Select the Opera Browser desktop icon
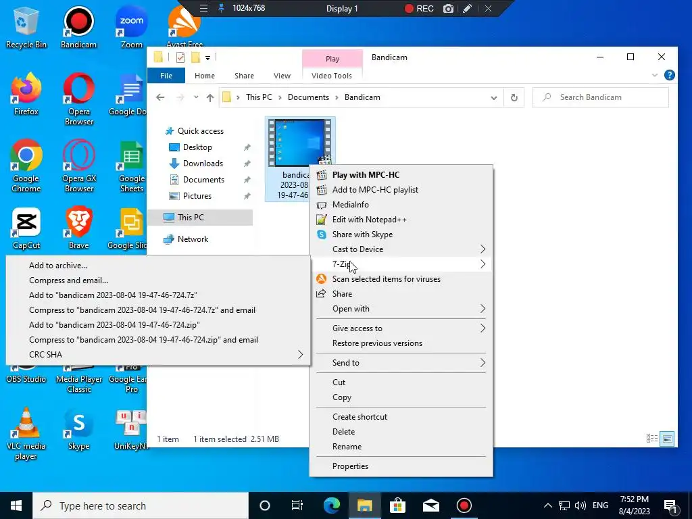The height and width of the screenshot is (519, 692). coord(78,99)
